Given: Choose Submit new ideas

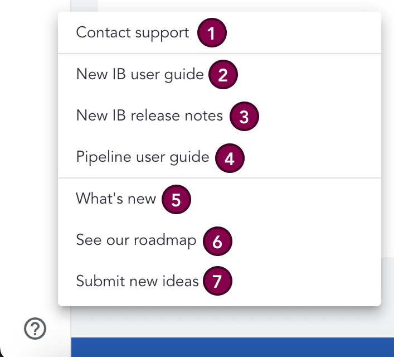Looking at the screenshot, I should tap(137, 281).
